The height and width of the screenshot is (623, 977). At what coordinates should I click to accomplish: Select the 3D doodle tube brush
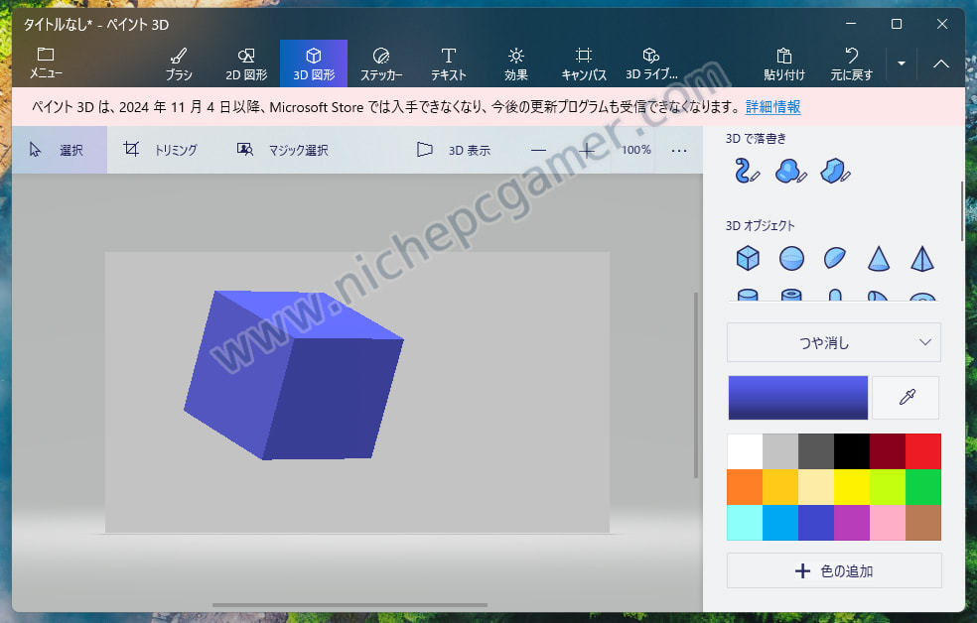coord(747,172)
